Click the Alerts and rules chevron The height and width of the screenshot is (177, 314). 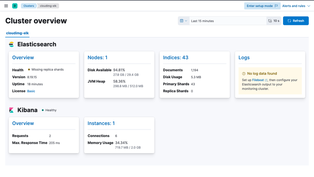[x=309, y=6]
